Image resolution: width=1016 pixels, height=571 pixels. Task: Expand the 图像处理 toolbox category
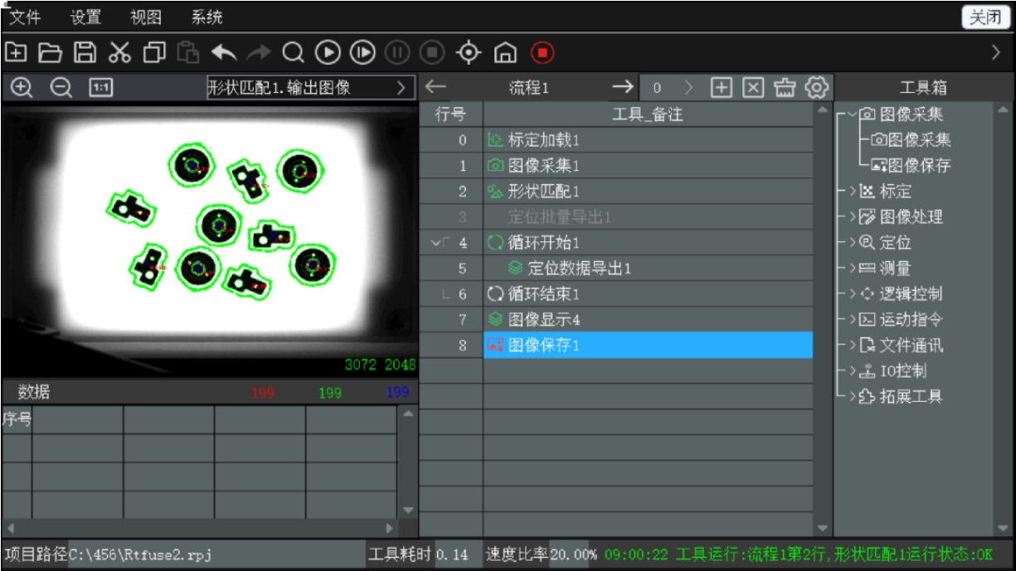[x=852, y=217]
